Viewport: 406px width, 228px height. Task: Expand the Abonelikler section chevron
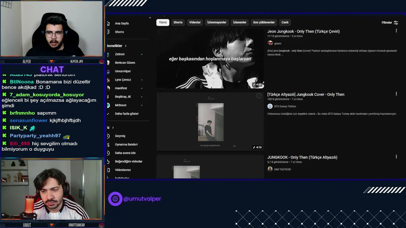click(x=126, y=46)
